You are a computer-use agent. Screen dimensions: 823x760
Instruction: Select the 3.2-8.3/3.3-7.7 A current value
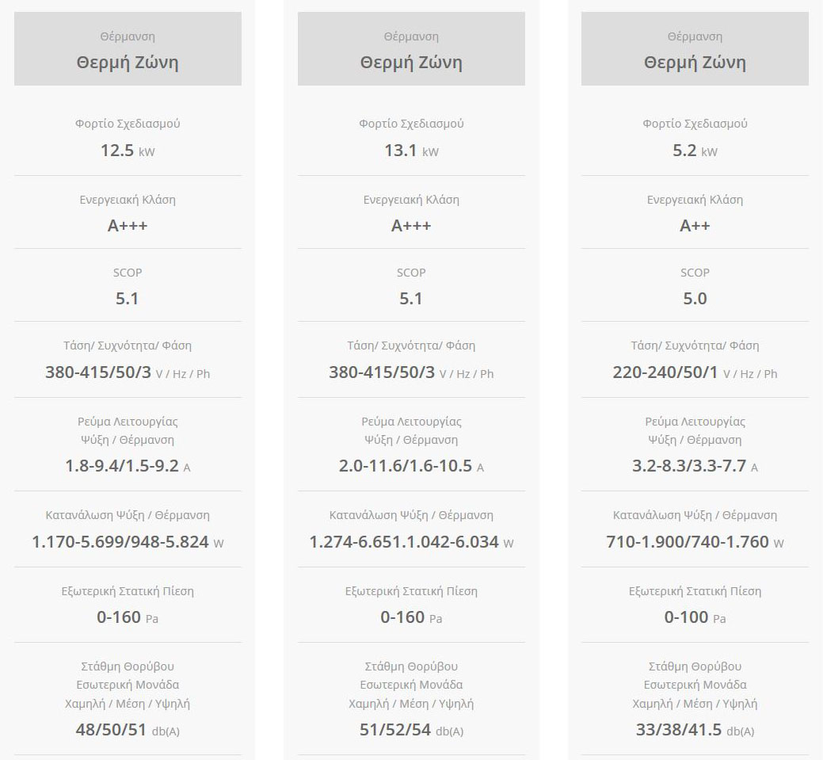[695, 466]
